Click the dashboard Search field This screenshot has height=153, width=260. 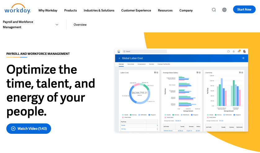[x=144, y=51]
